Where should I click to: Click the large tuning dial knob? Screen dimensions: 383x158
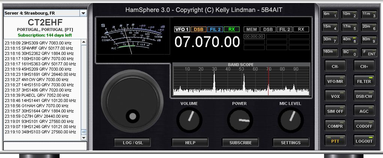(x=132, y=101)
